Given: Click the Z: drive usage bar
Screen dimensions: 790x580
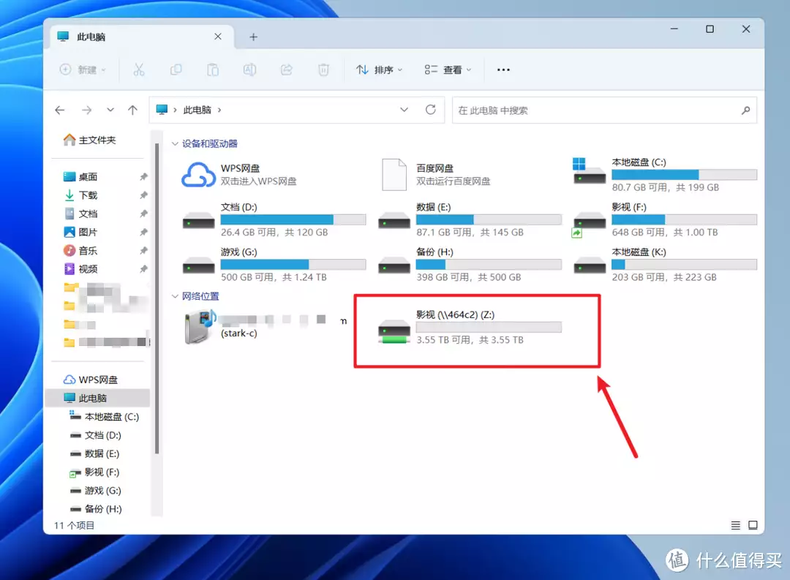Looking at the screenshot, I should [489, 327].
